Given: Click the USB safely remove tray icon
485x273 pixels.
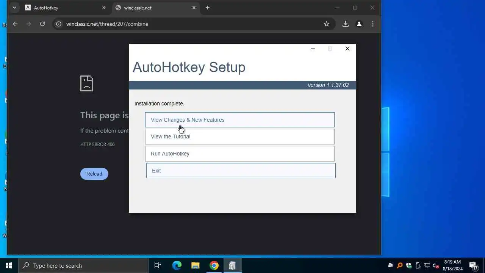Looking at the screenshot, I should tap(418, 265).
